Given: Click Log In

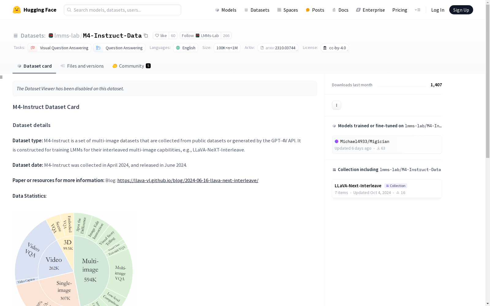Looking at the screenshot, I should 438,10.
